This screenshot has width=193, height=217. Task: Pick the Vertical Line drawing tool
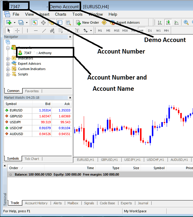27,30
